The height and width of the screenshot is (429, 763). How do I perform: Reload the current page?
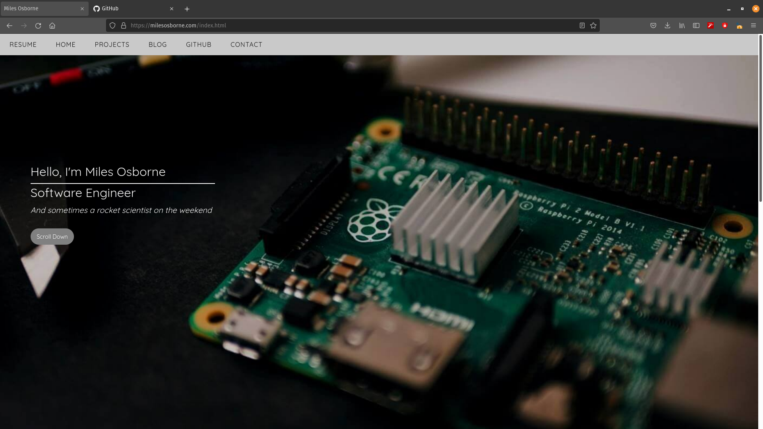pos(38,25)
